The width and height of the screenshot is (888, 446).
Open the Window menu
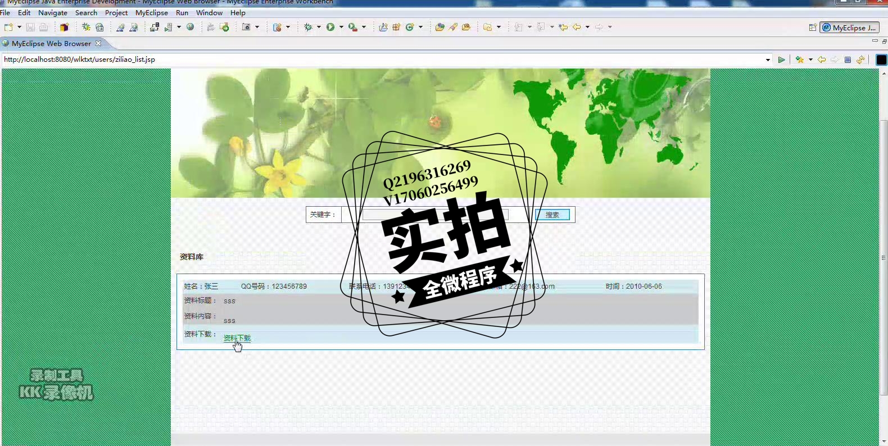pyautogui.click(x=209, y=12)
